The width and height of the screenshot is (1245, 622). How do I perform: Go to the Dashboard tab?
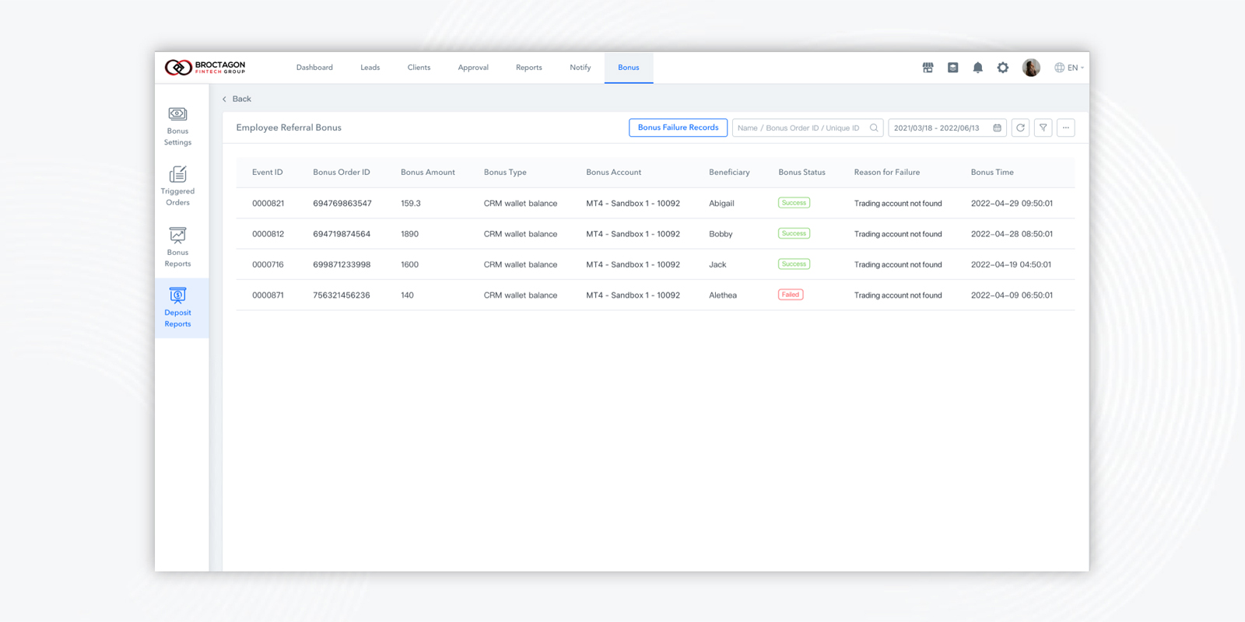point(314,68)
